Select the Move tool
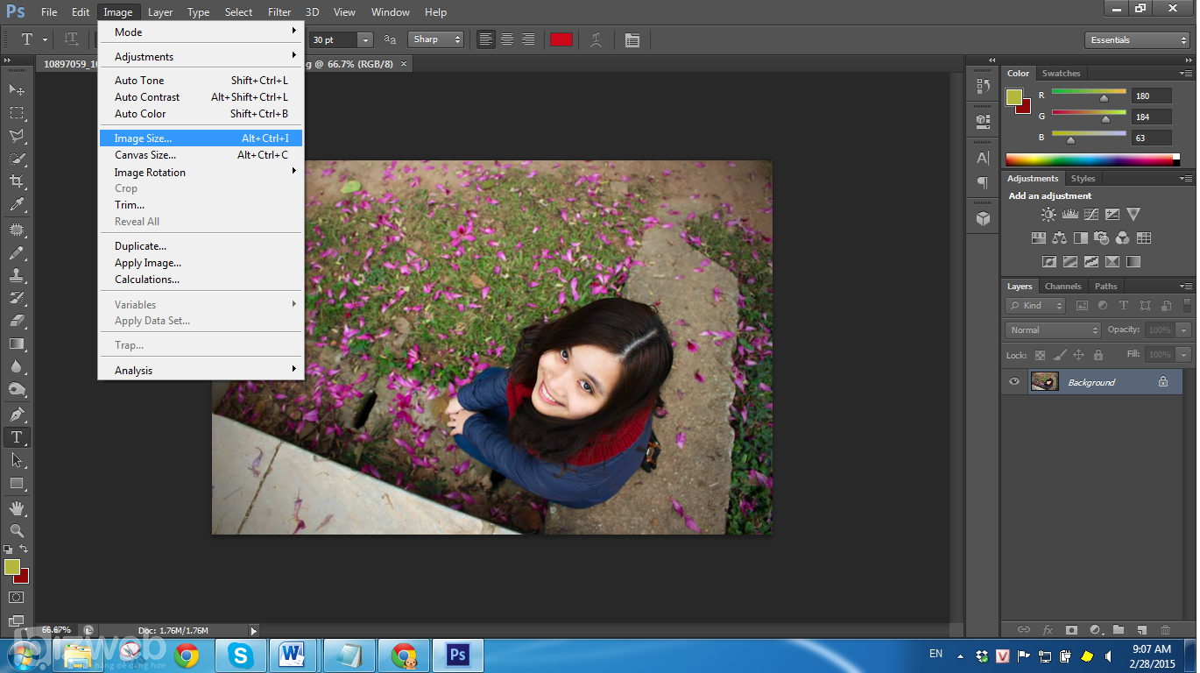Viewport: 1200px width, 673px height. point(16,89)
